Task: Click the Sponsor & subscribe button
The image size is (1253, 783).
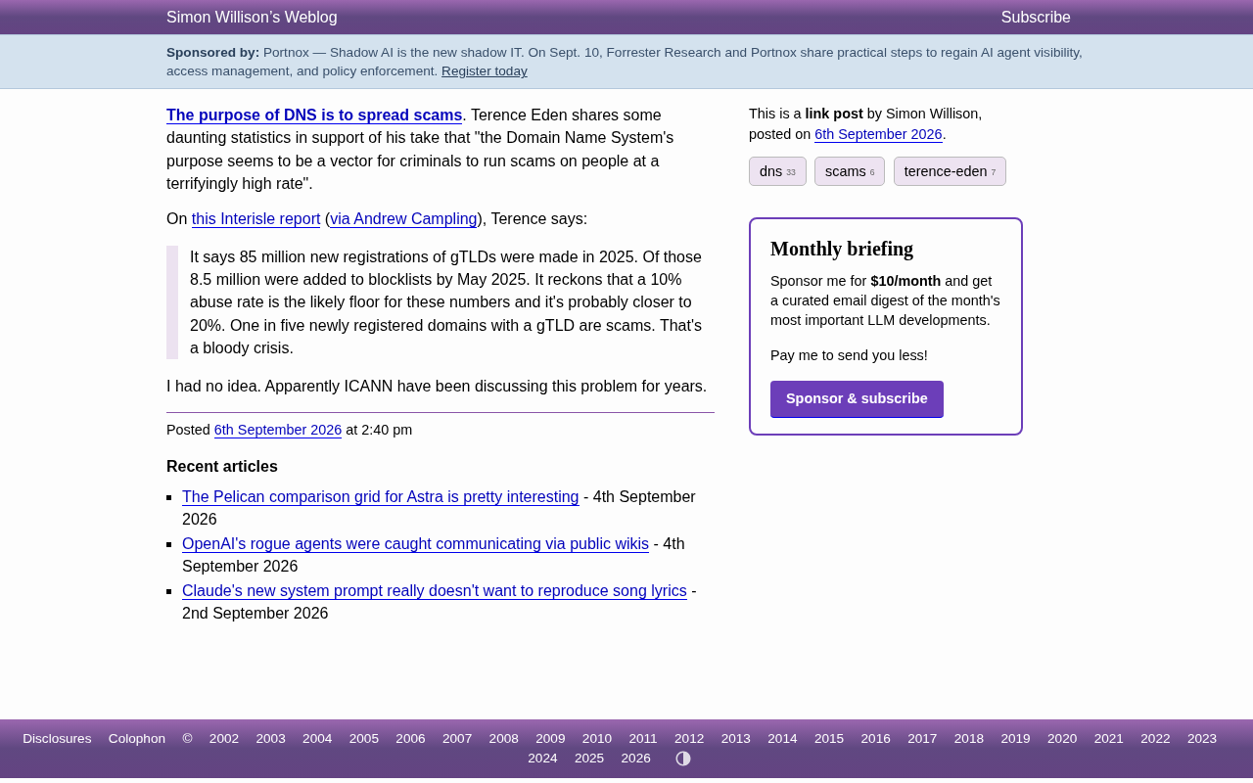Action: [x=857, y=399]
